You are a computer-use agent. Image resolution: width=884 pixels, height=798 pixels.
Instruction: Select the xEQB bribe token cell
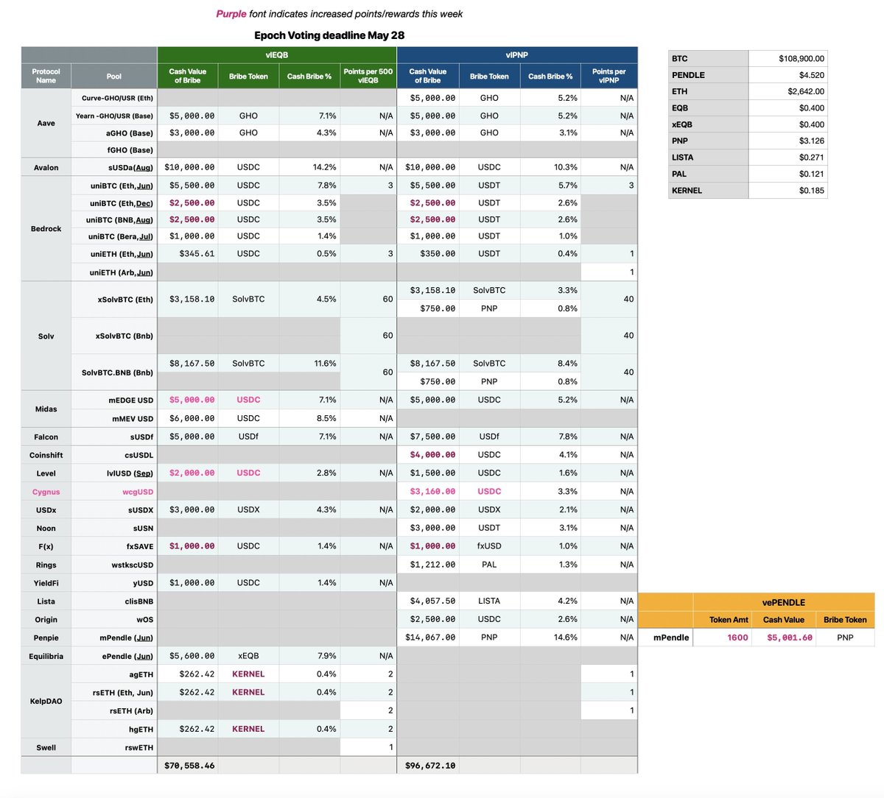(x=248, y=656)
